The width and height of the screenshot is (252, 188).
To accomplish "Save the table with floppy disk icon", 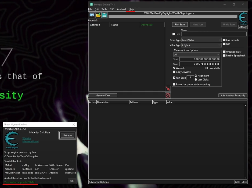I will [x=104, y=15].
